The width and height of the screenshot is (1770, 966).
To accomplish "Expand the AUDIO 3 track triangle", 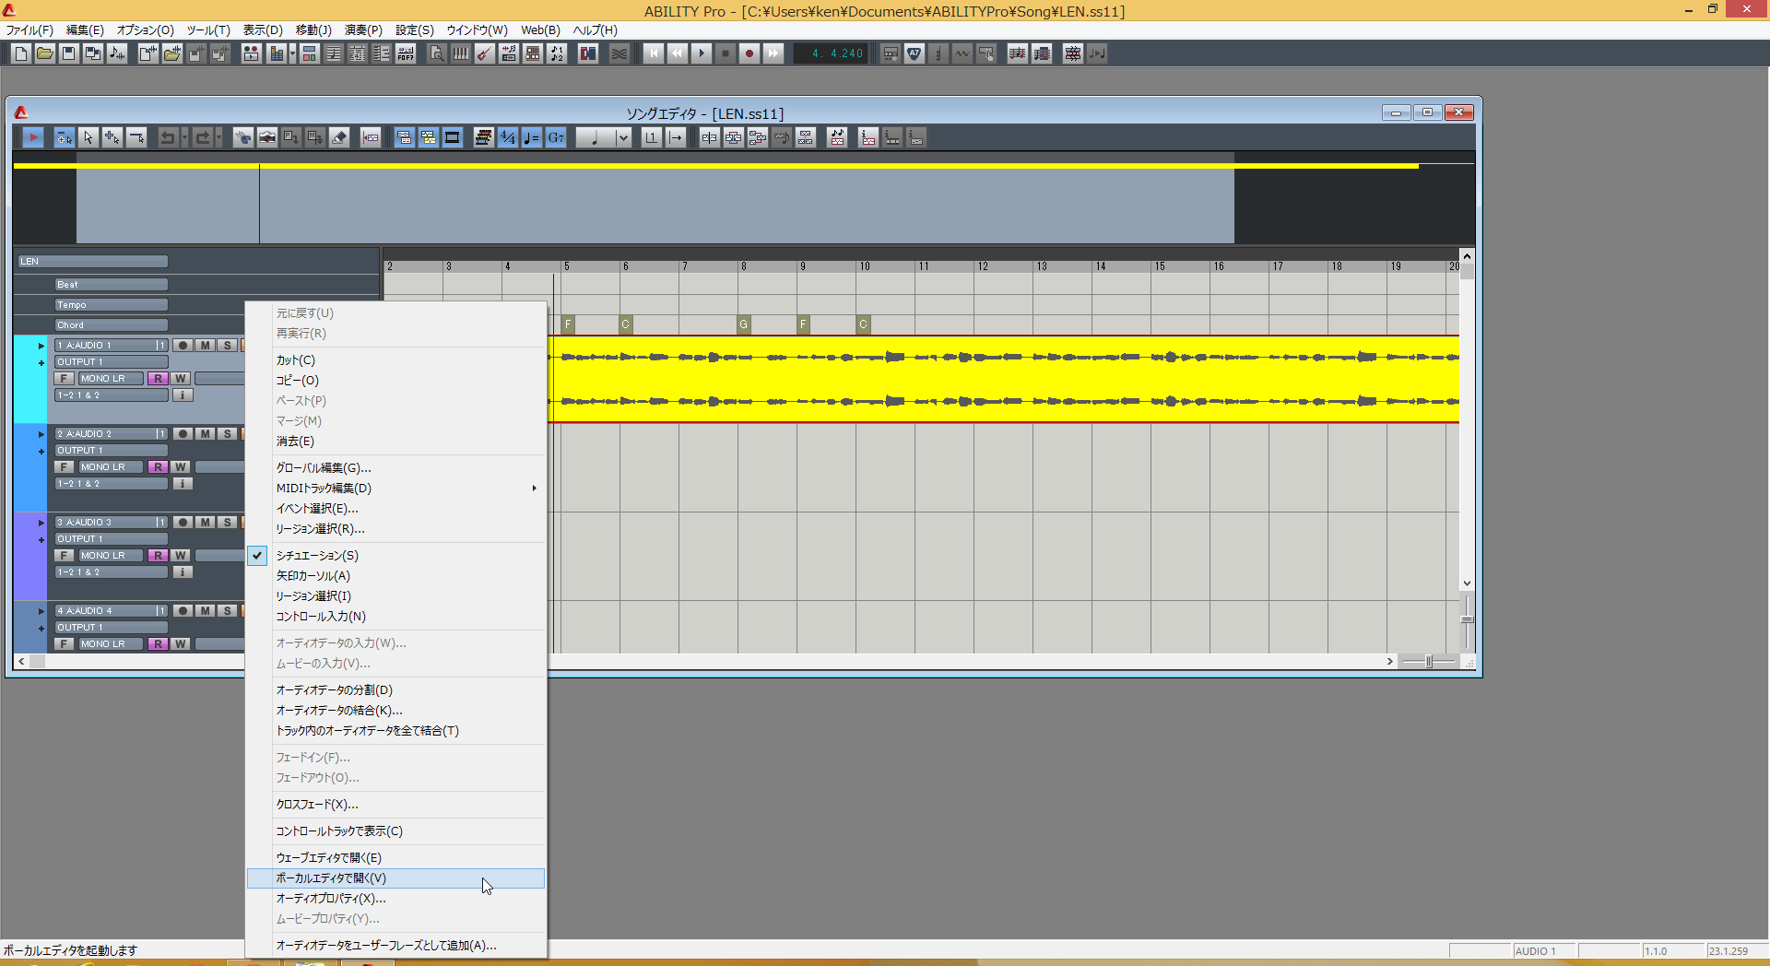I will [x=41, y=523].
